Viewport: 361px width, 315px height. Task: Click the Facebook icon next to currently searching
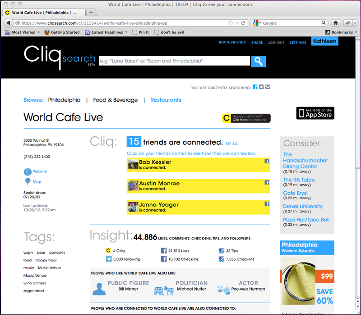(255, 87)
